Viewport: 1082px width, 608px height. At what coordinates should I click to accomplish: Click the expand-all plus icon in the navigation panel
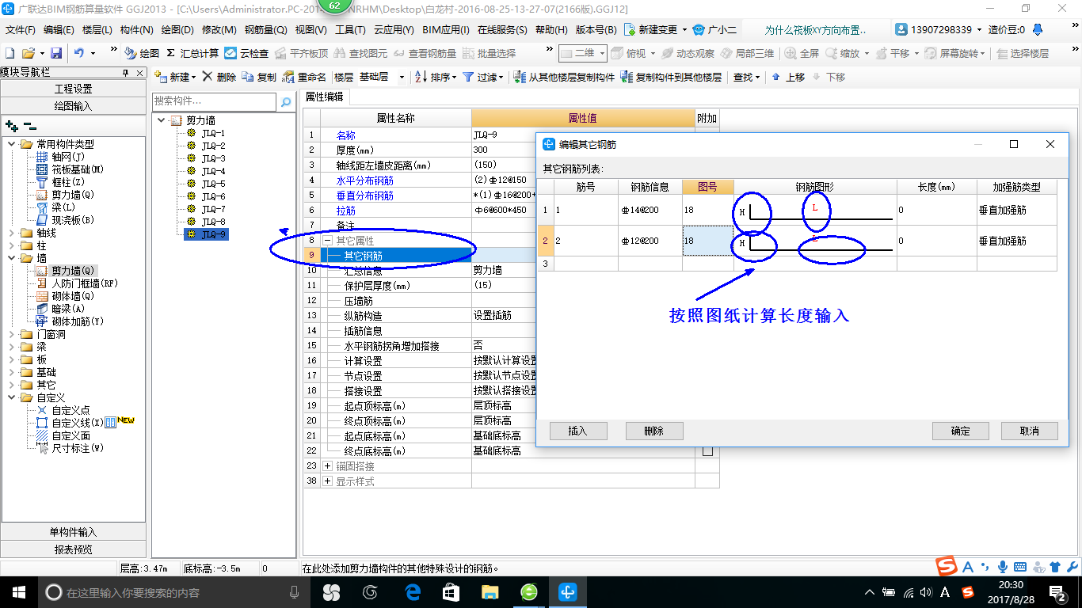tap(12, 126)
